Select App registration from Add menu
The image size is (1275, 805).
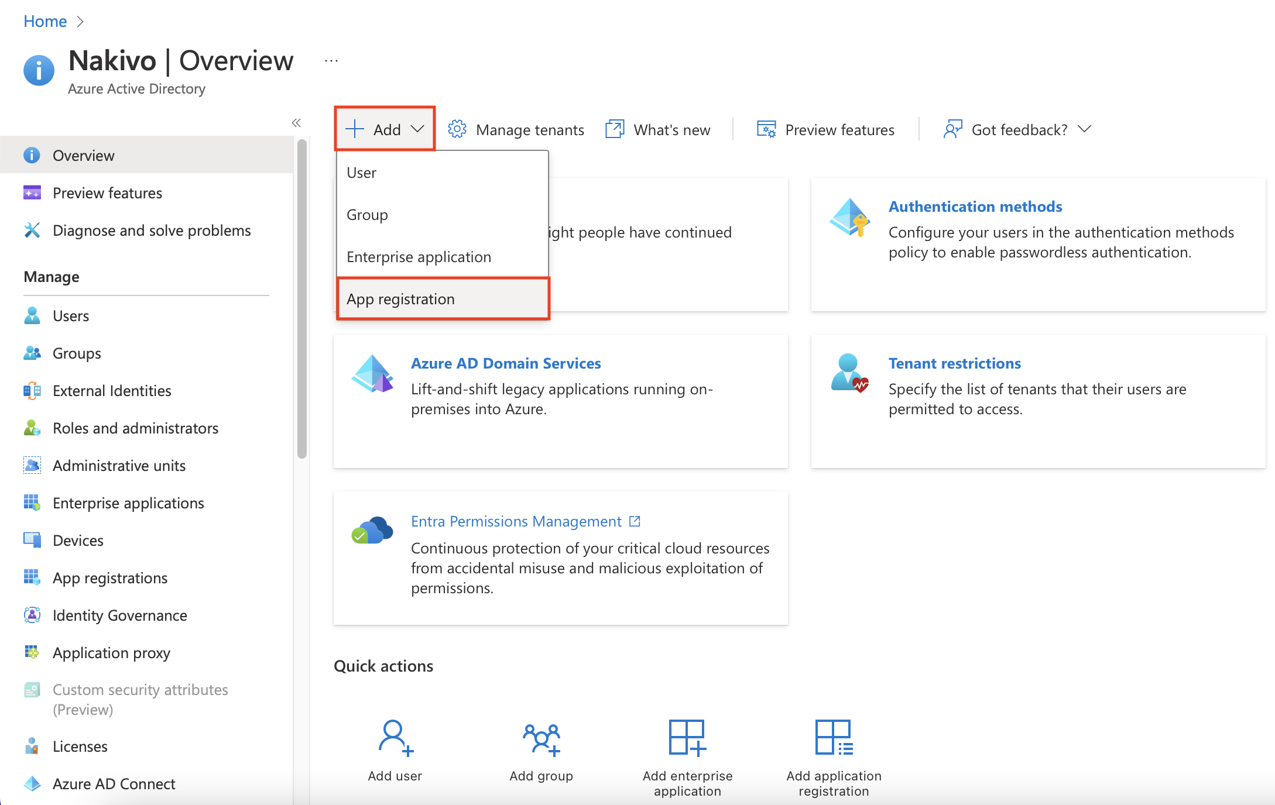(x=401, y=299)
